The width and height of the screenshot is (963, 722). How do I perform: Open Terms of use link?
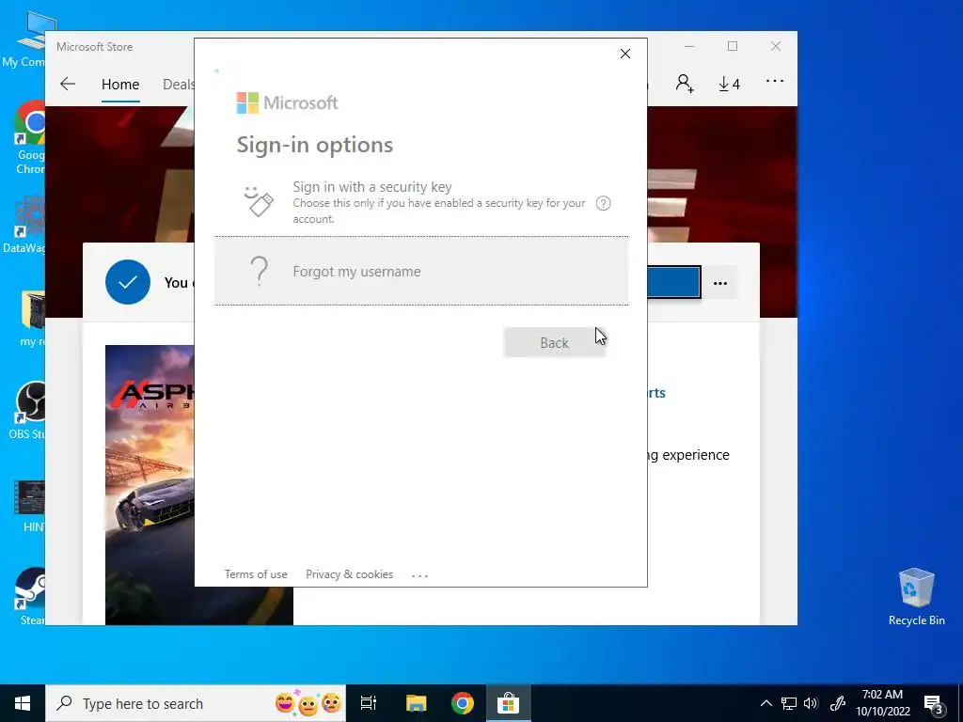click(x=256, y=574)
